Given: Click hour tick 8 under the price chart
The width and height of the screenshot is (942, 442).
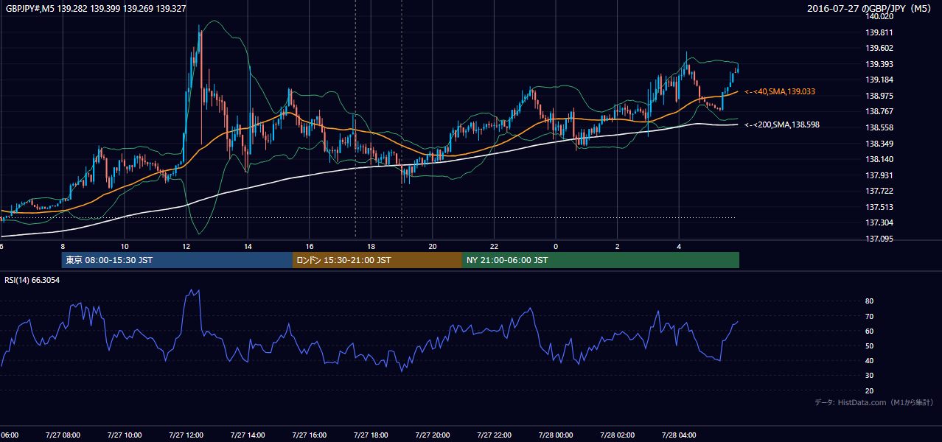Looking at the screenshot, I should [63, 246].
